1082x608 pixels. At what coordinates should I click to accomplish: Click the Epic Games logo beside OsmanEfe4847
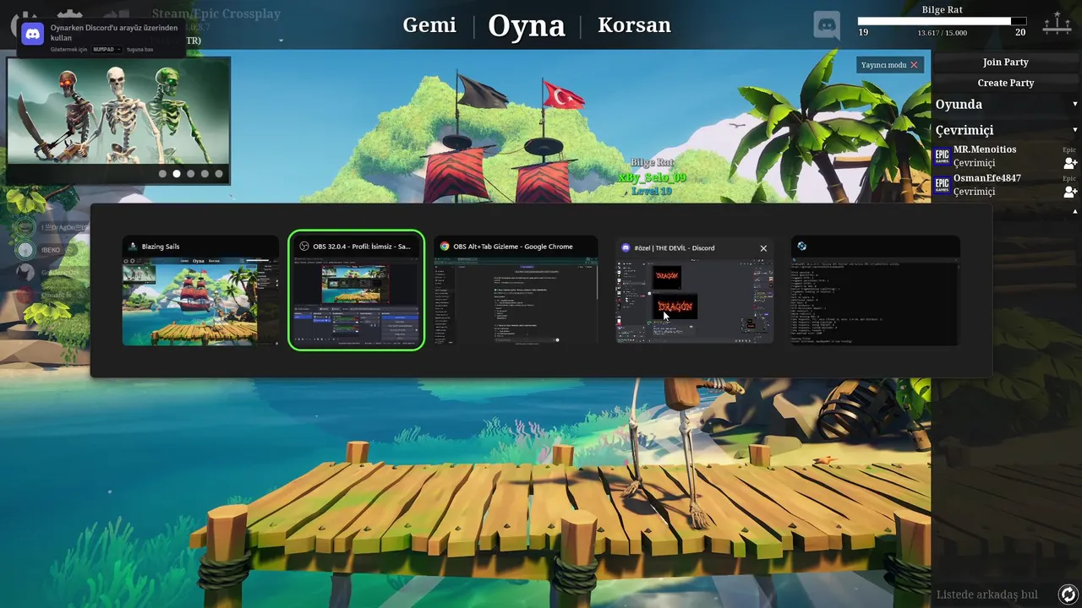tap(942, 185)
